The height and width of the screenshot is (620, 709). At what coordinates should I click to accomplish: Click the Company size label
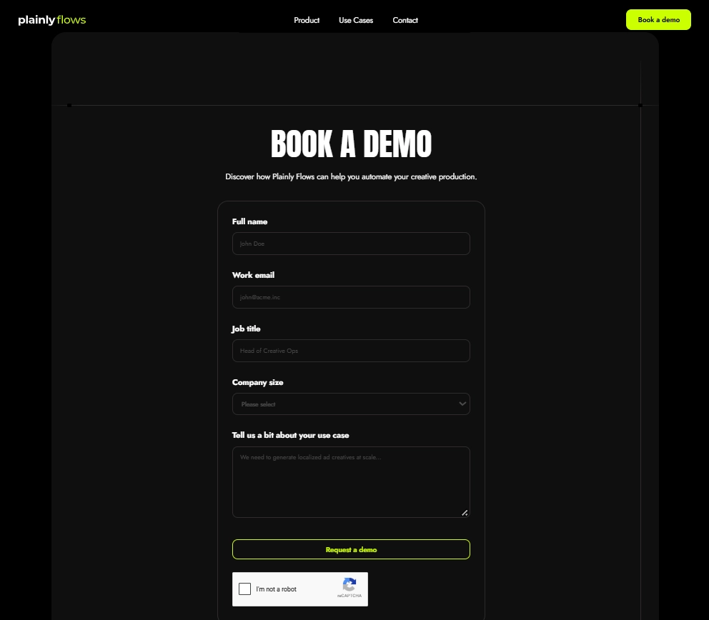258,382
